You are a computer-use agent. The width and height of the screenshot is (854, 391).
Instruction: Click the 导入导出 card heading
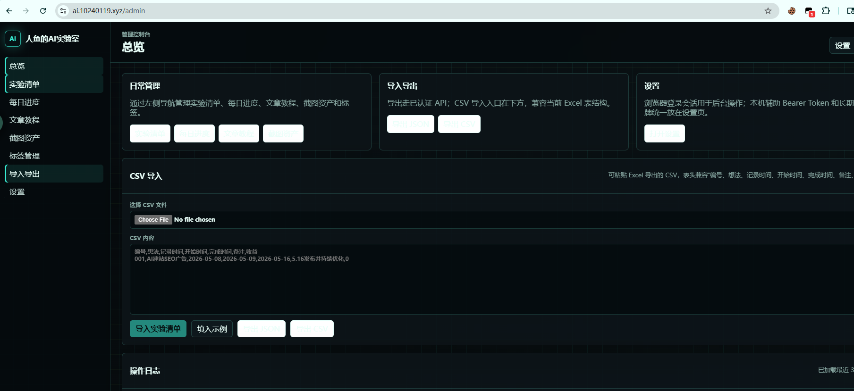click(402, 86)
